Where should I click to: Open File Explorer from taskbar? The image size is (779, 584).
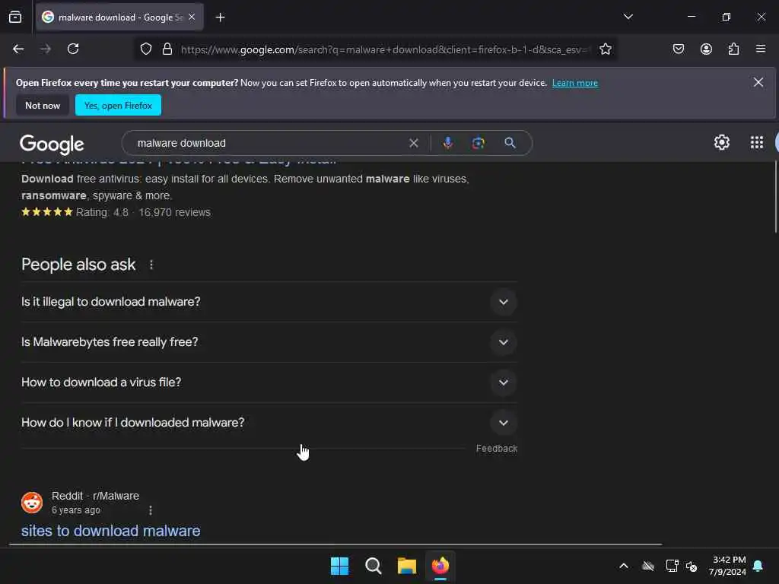[x=406, y=566]
